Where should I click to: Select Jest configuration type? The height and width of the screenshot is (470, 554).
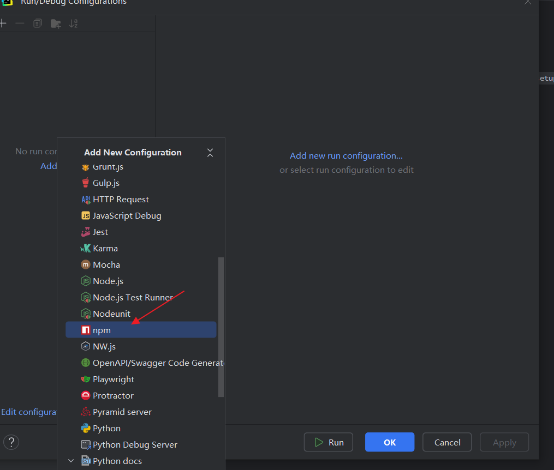pos(141,232)
